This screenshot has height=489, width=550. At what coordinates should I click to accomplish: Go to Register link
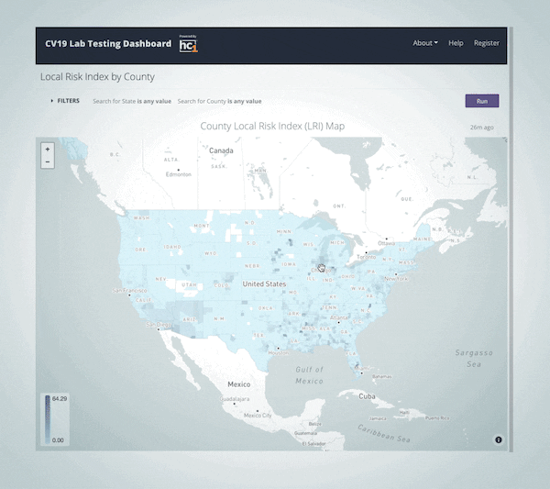point(487,43)
